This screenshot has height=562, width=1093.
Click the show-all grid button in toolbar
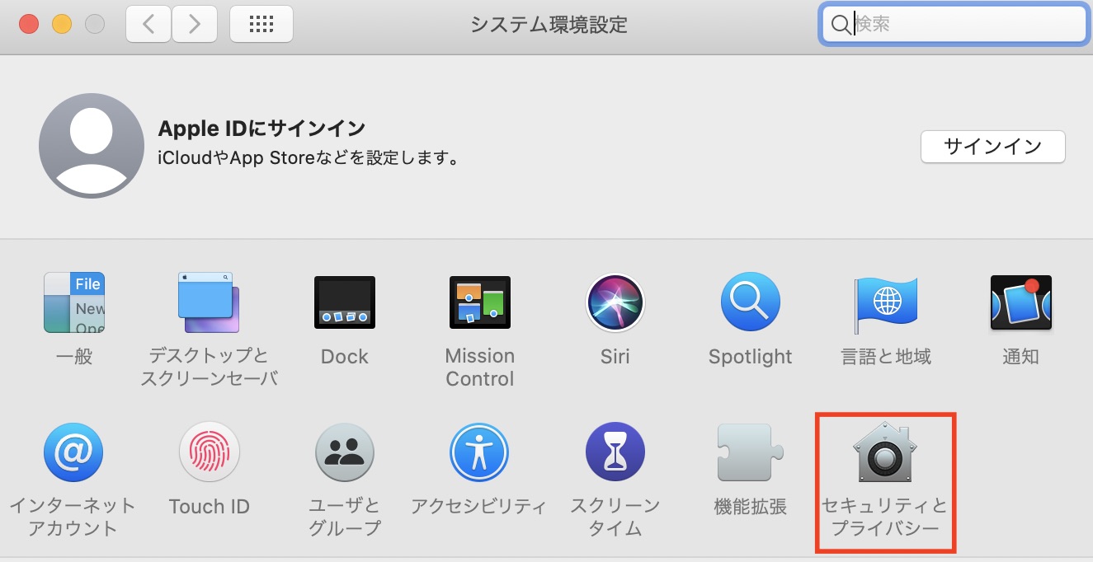click(261, 25)
